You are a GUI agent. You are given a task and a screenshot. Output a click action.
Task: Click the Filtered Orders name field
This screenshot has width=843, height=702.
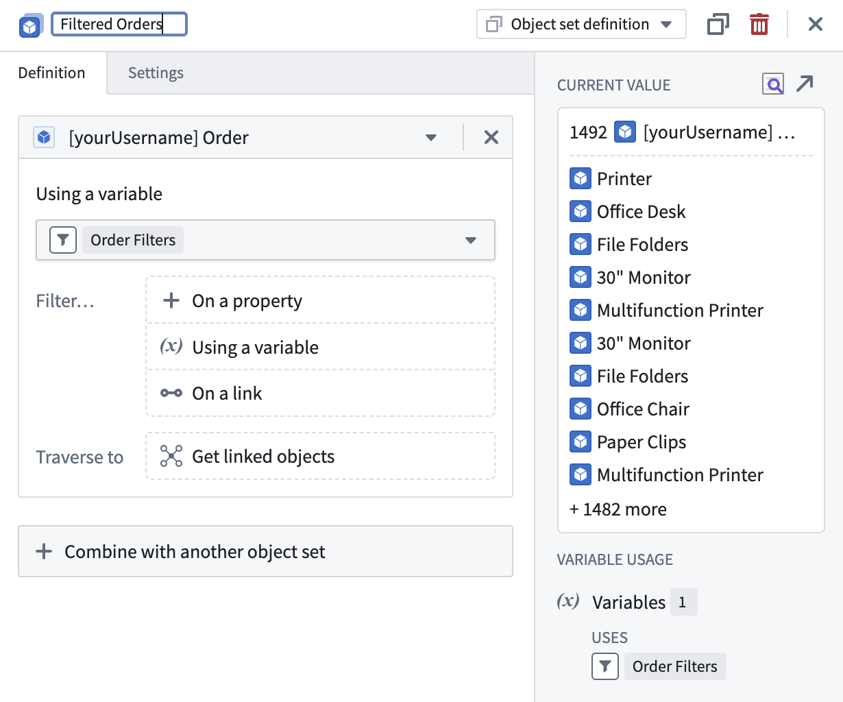click(x=119, y=25)
